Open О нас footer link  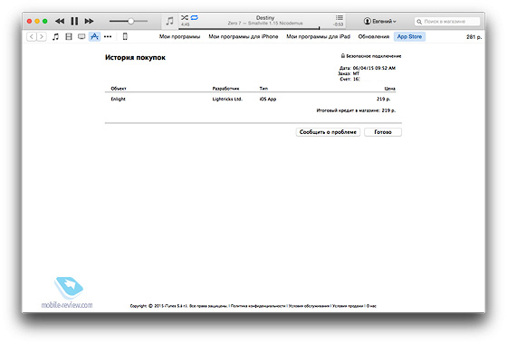pos(371,306)
